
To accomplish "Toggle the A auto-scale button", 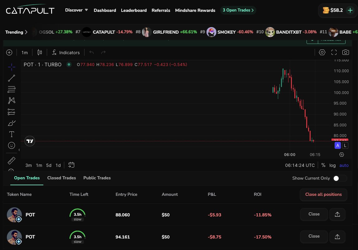I will [337, 145].
